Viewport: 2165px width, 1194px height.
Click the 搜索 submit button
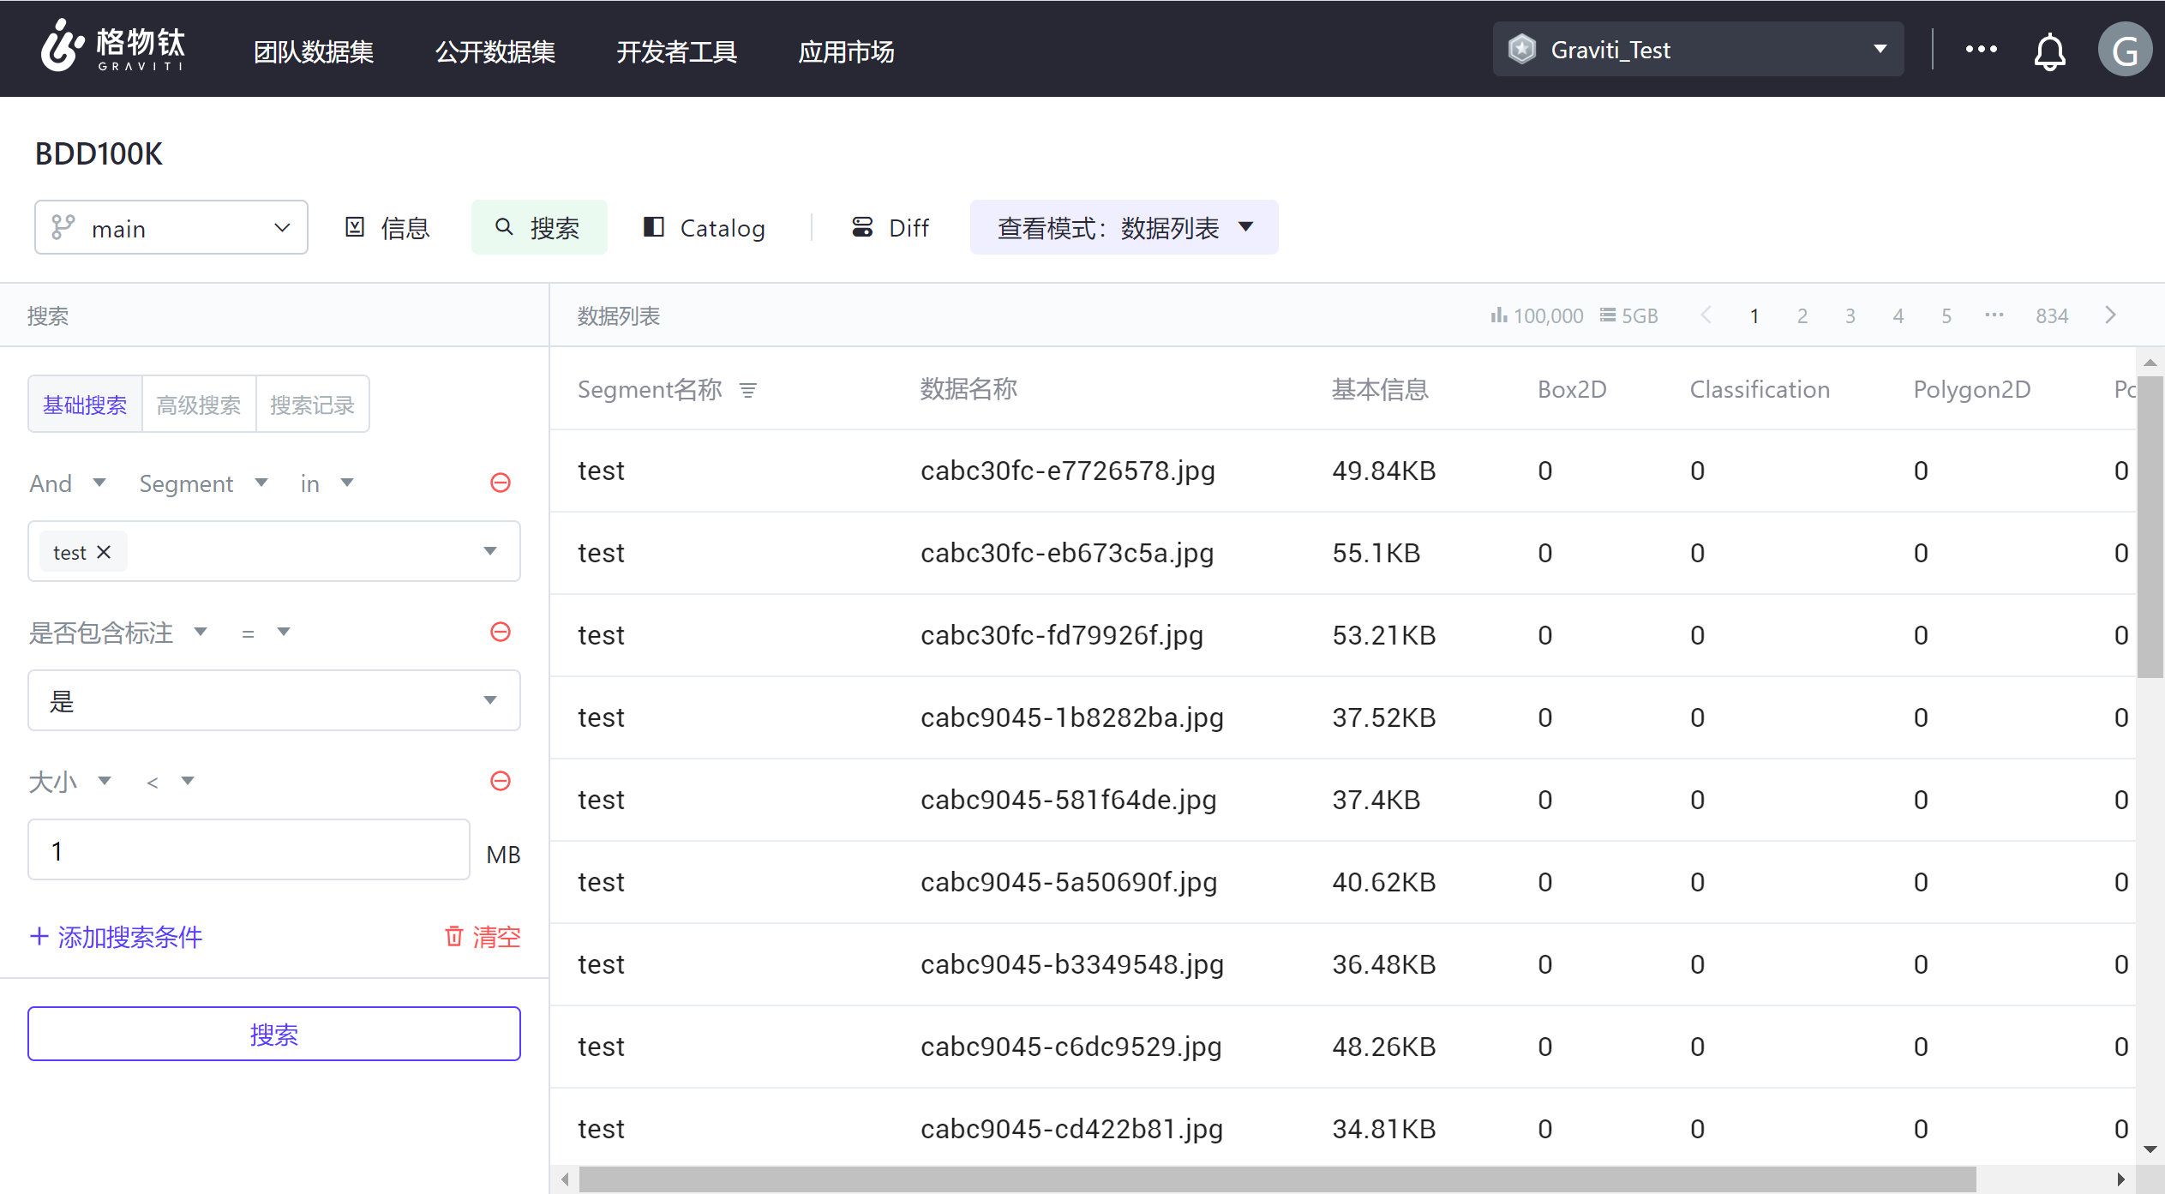click(273, 1034)
